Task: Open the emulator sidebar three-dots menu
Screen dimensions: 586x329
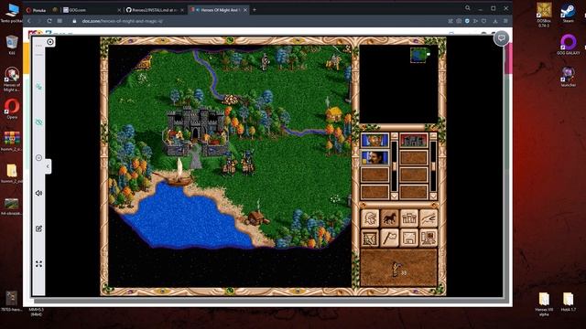Action: 38,46
